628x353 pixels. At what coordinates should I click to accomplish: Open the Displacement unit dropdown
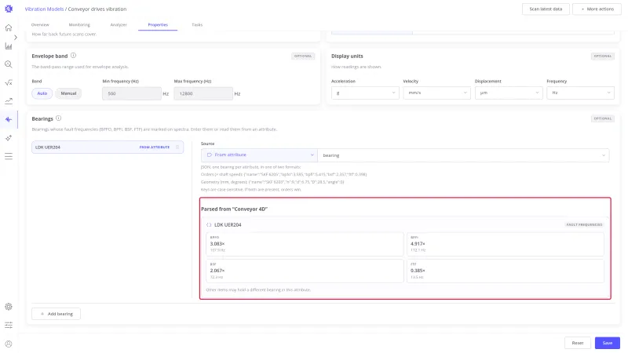[509, 93]
